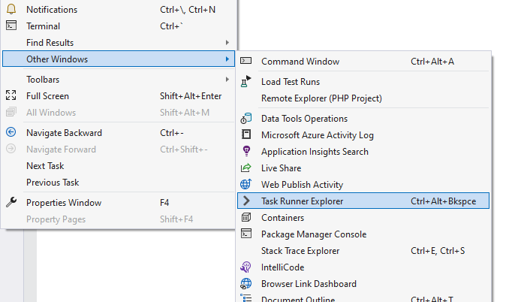
Task: Choose the Find Results menu item
Action: 119,43
